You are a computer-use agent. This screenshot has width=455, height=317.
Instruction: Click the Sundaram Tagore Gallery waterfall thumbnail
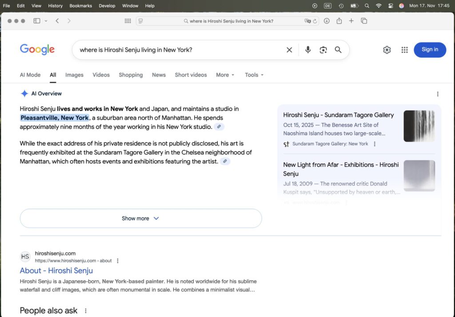point(419,126)
